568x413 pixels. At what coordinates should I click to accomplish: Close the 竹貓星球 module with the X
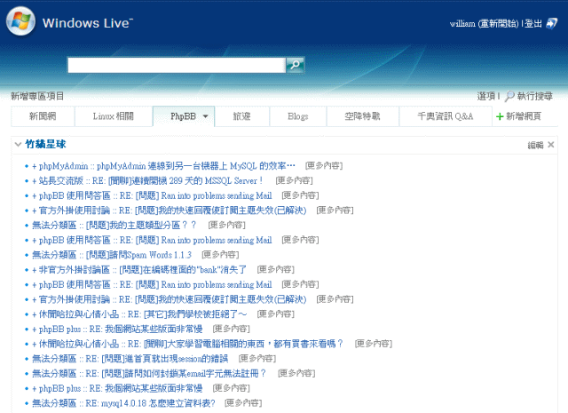click(551, 145)
